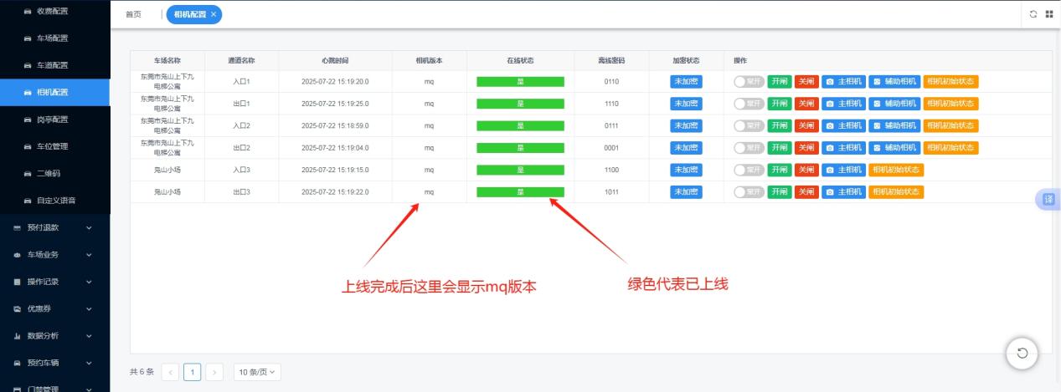Go to the next page arrow

[x=215, y=372]
